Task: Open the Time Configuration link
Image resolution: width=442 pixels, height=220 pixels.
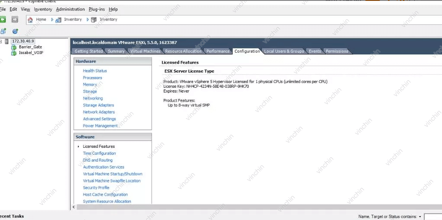Action: click(x=99, y=153)
